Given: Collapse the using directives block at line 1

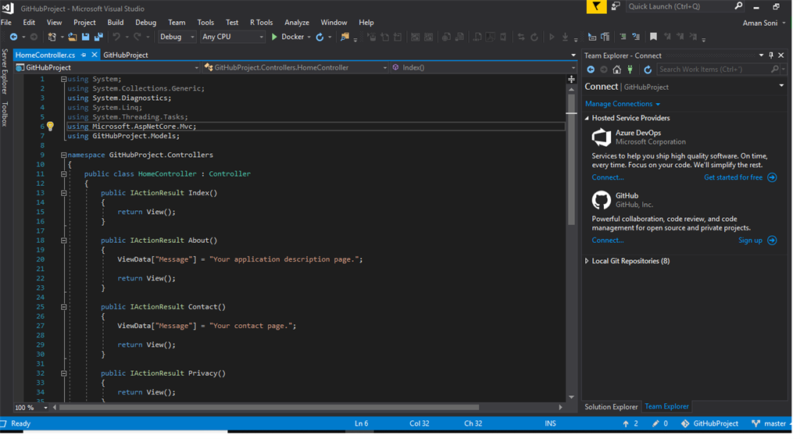Looking at the screenshot, I should pyautogui.click(x=64, y=79).
